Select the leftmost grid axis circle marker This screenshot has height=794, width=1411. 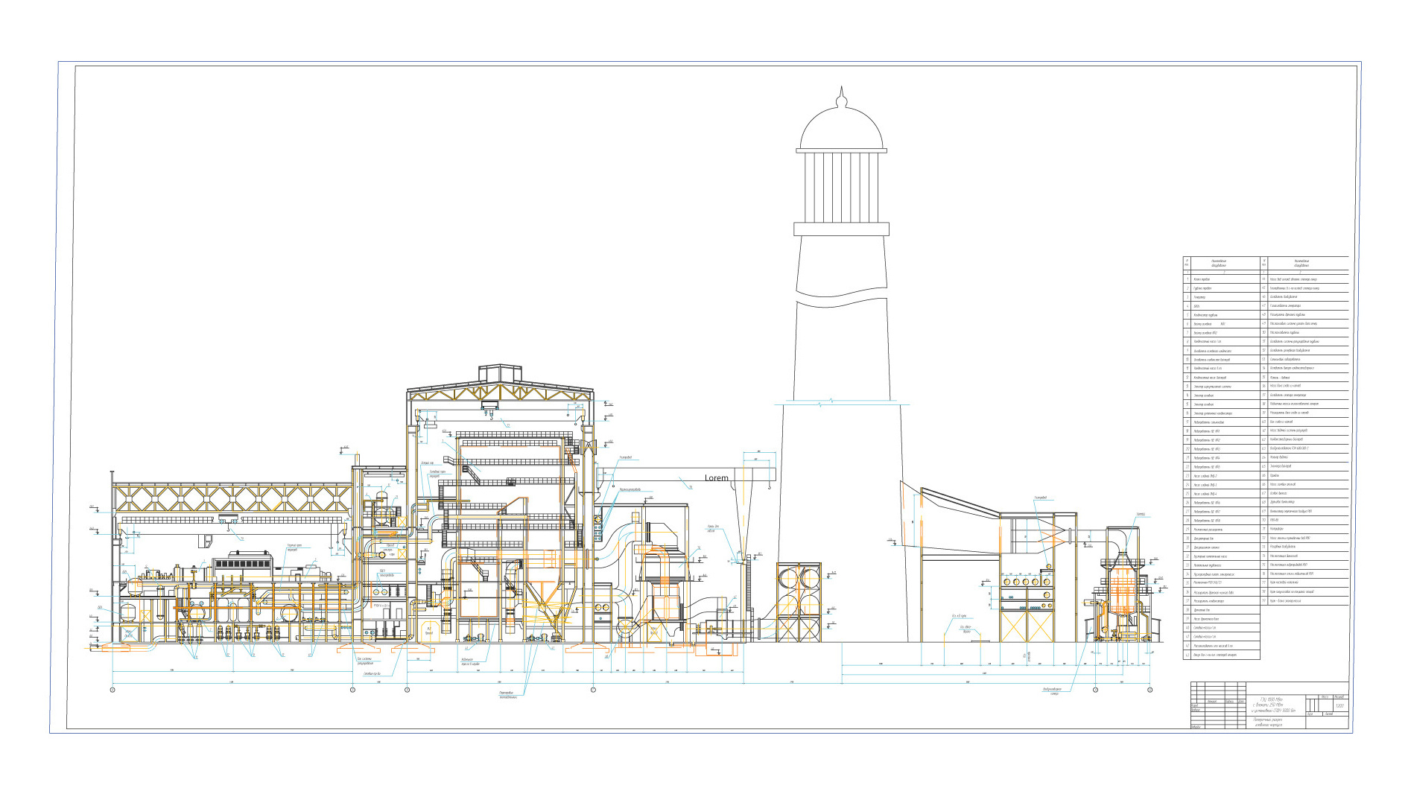tap(112, 690)
